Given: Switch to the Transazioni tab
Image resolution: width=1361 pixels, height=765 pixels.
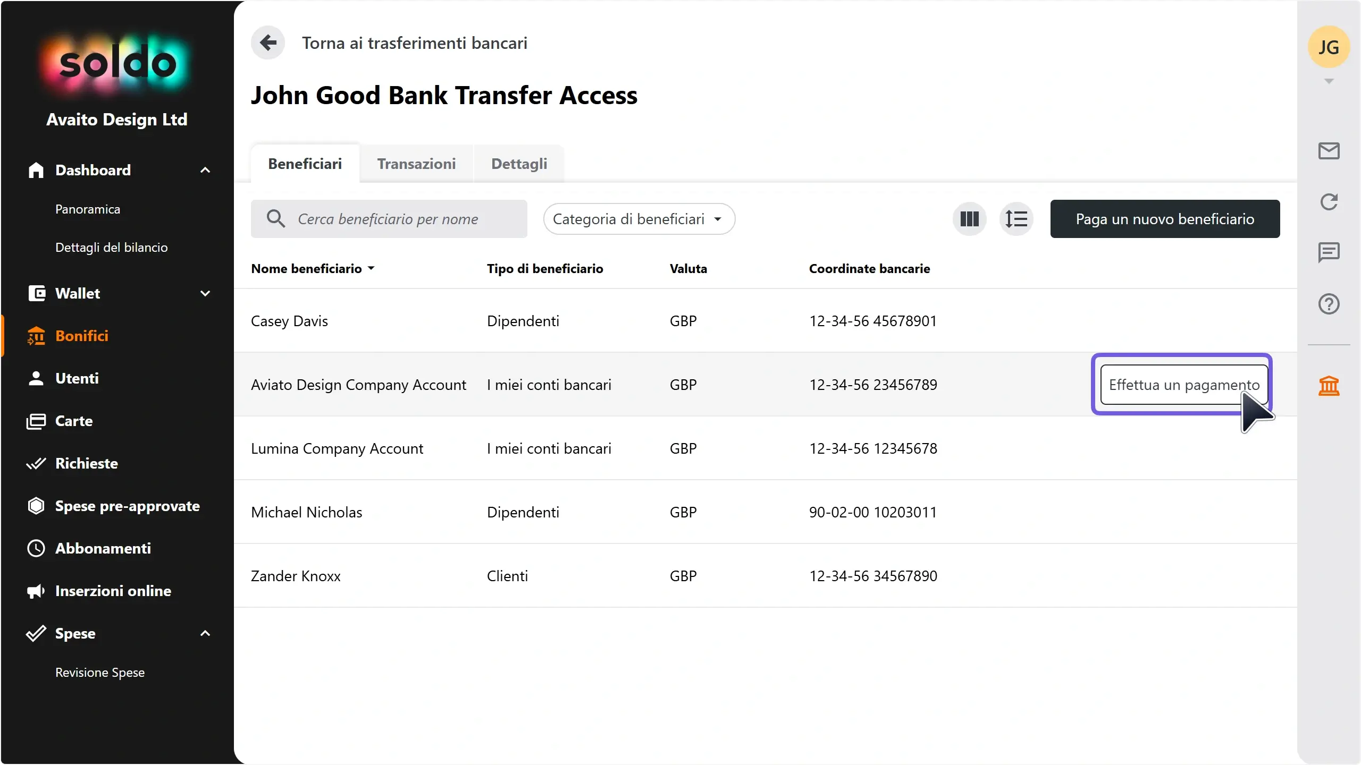Looking at the screenshot, I should 416,164.
